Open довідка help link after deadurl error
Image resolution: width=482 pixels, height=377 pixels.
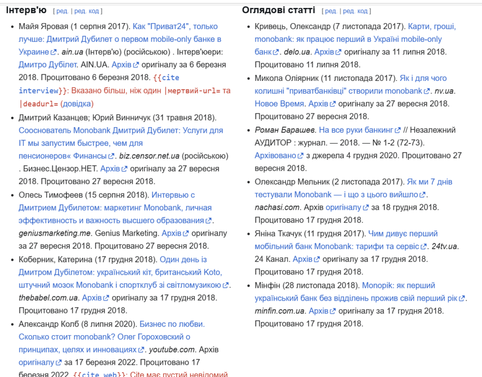(x=77, y=104)
